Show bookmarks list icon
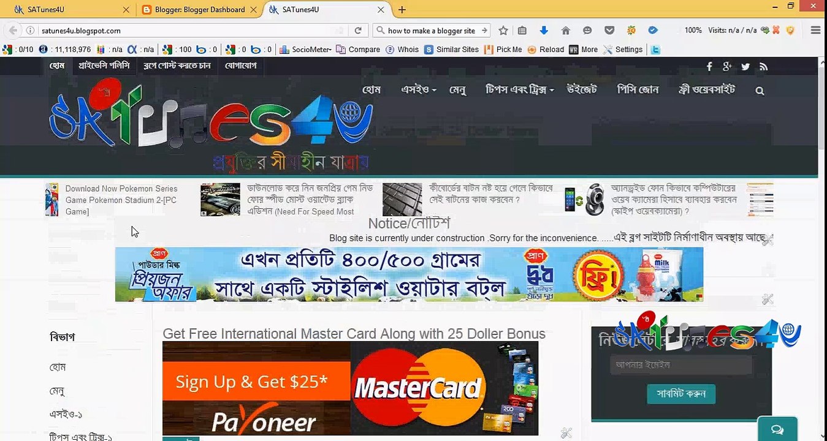The height and width of the screenshot is (441, 827). coord(522,31)
